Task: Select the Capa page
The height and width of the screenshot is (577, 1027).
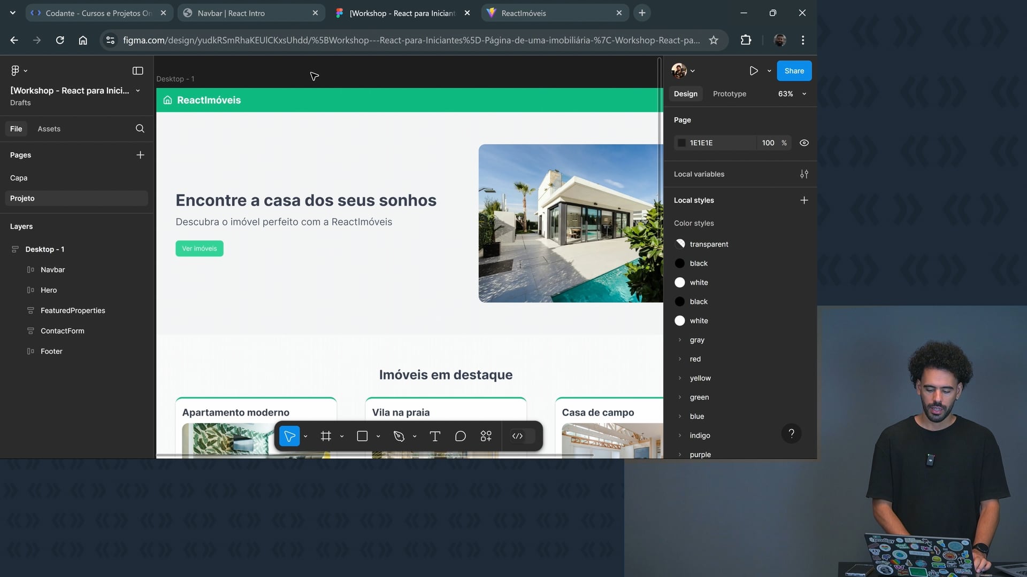Action: tap(19, 178)
